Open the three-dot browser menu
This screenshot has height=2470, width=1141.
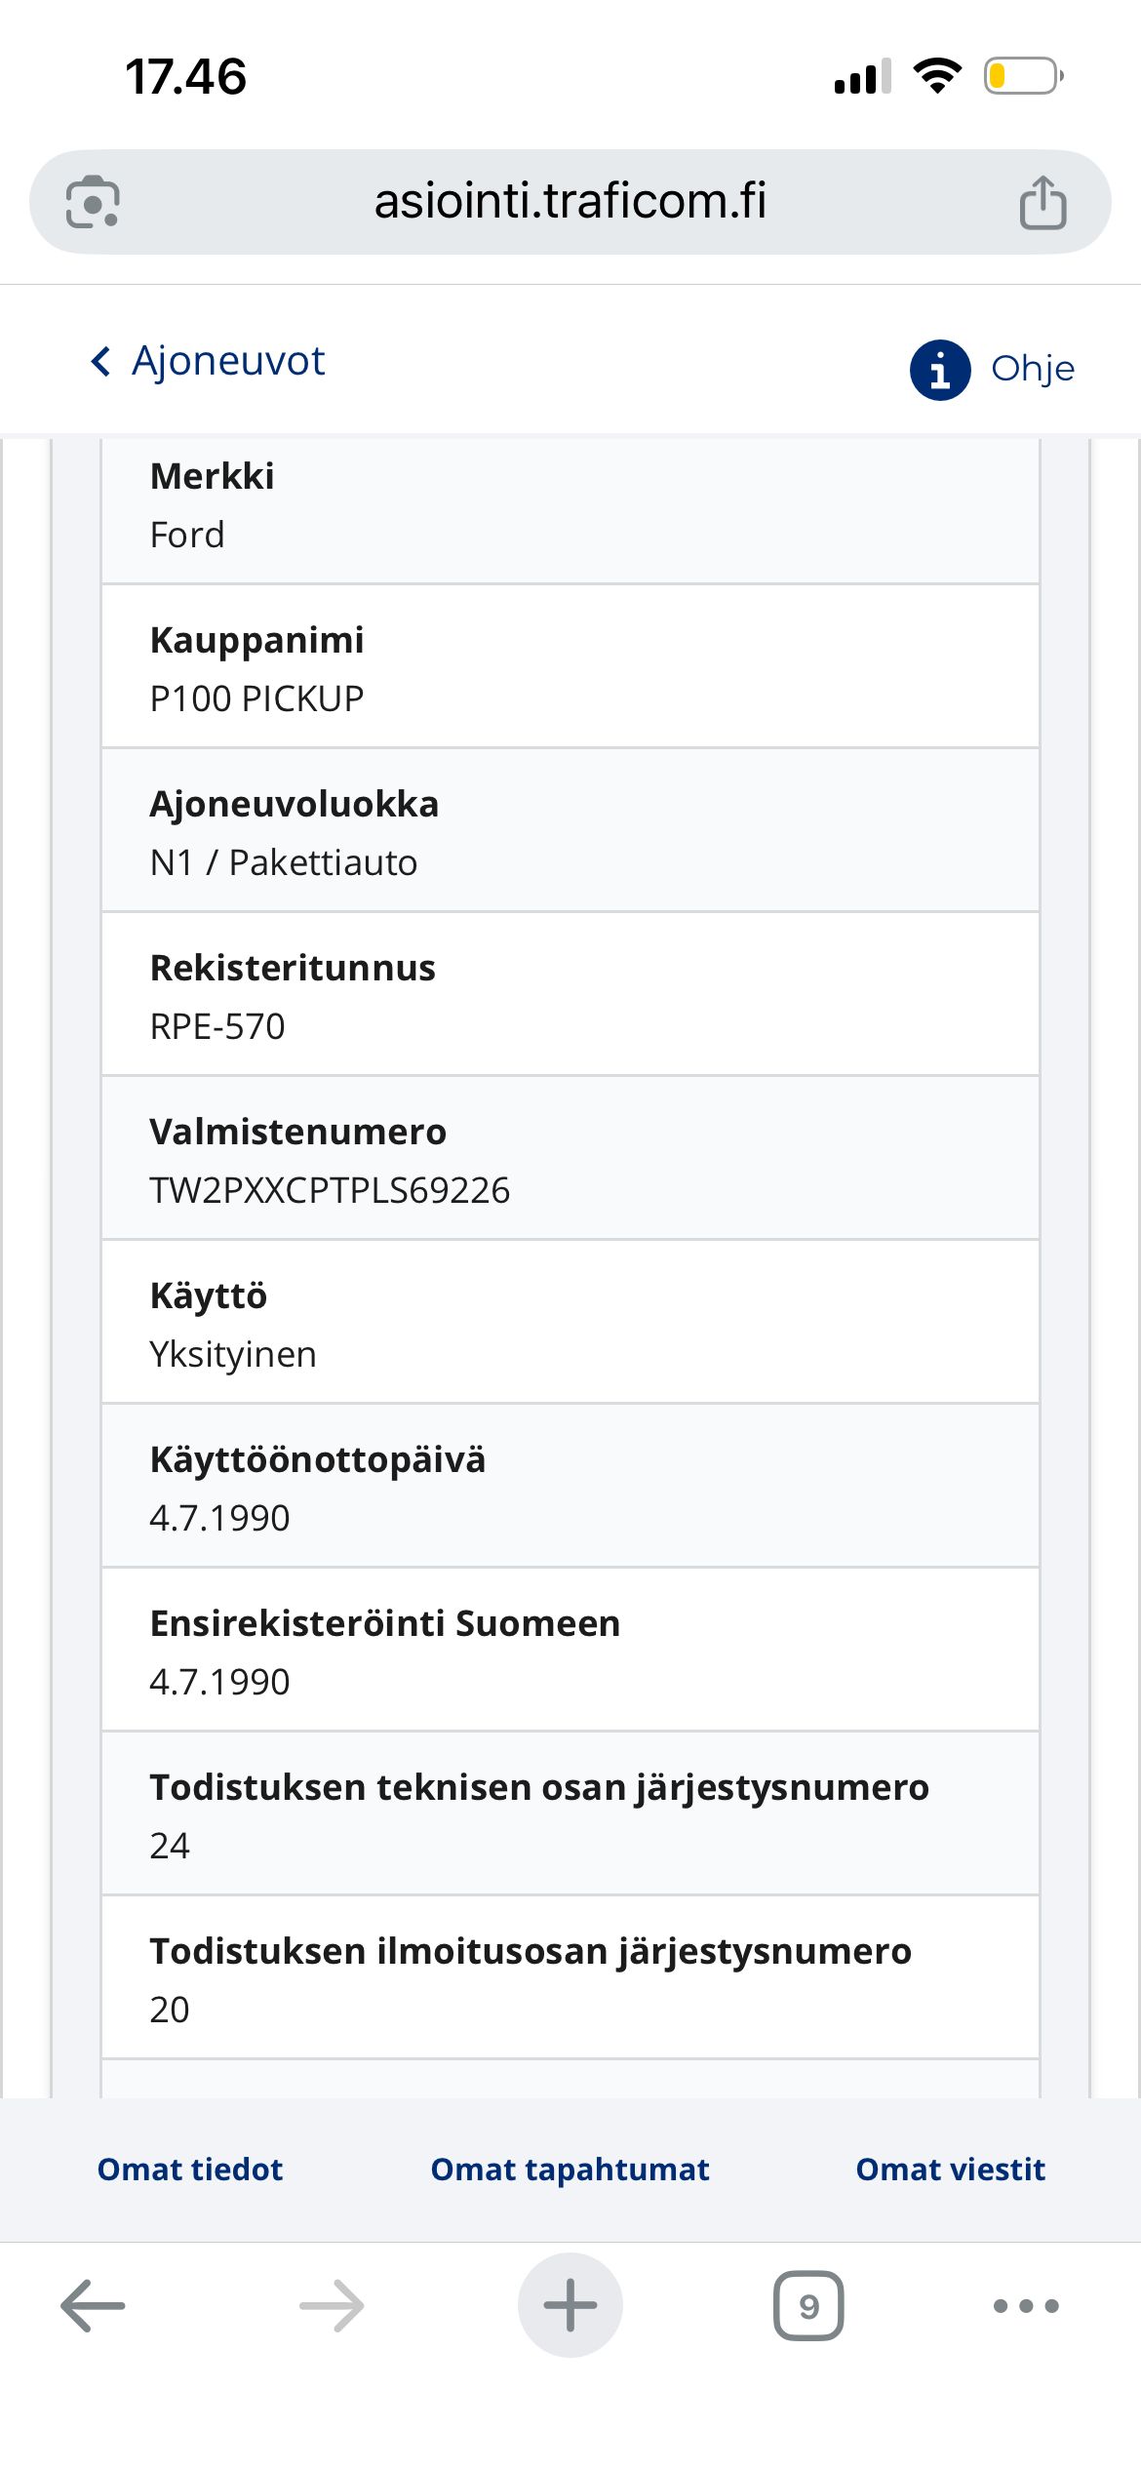tap(1025, 2306)
